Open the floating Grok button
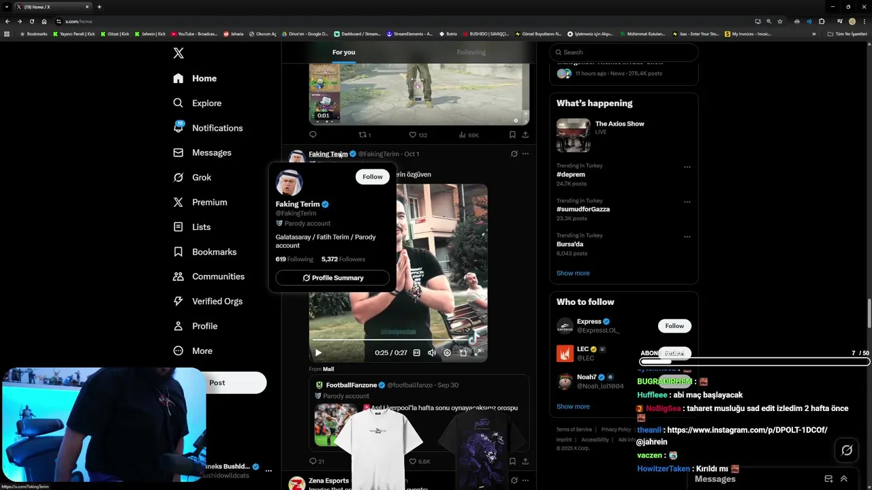The height and width of the screenshot is (490, 872). click(x=847, y=450)
